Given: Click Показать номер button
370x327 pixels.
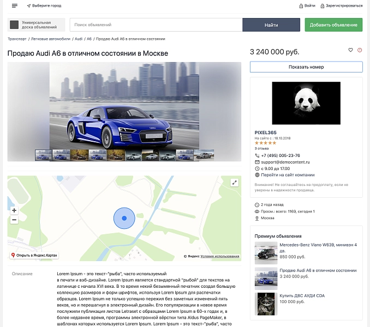Looking at the screenshot, I should (x=306, y=67).
